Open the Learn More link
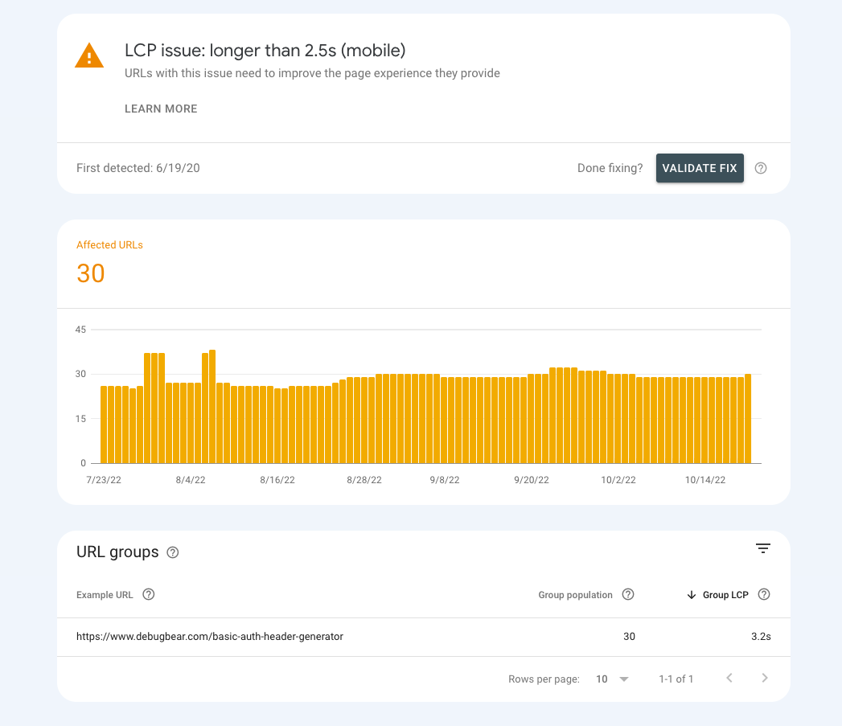 pyautogui.click(x=161, y=109)
